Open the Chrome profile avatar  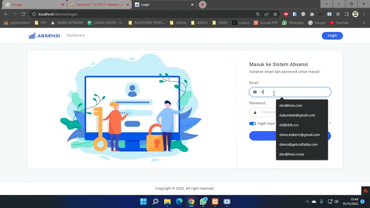point(356,14)
